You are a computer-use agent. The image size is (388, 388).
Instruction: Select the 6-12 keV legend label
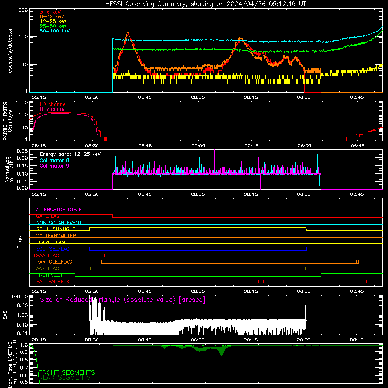point(52,16)
